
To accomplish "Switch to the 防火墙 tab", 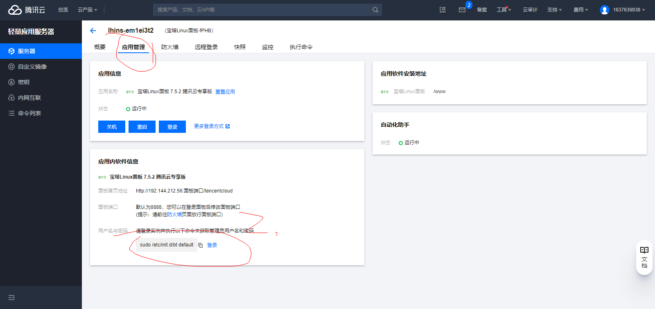I will coord(170,47).
